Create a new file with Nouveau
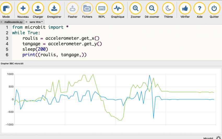 click(x=23, y=10)
